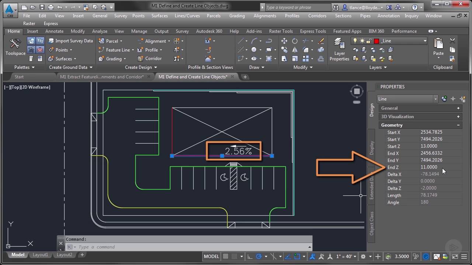472x265 pixels.
Task: Open workspace switching gear icon
Action: [363, 257]
